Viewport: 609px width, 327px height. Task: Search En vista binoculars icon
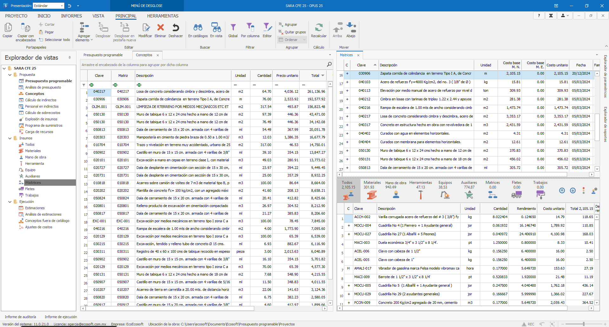216,28
